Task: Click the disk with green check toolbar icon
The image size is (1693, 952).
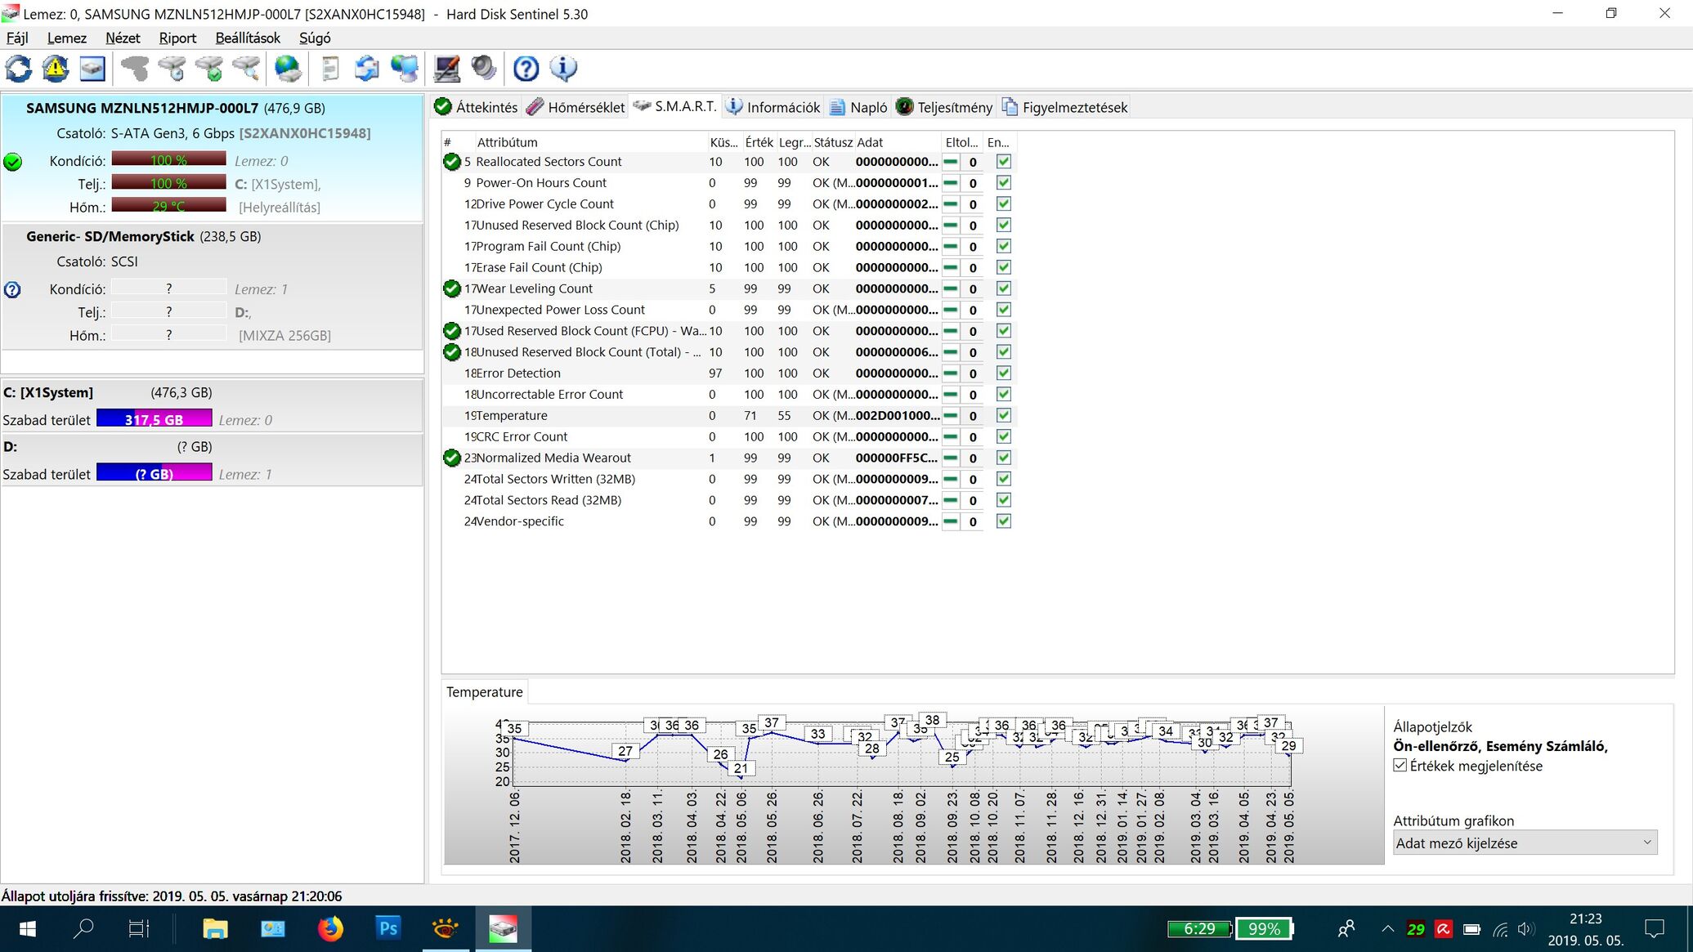Action: click(209, 69)
